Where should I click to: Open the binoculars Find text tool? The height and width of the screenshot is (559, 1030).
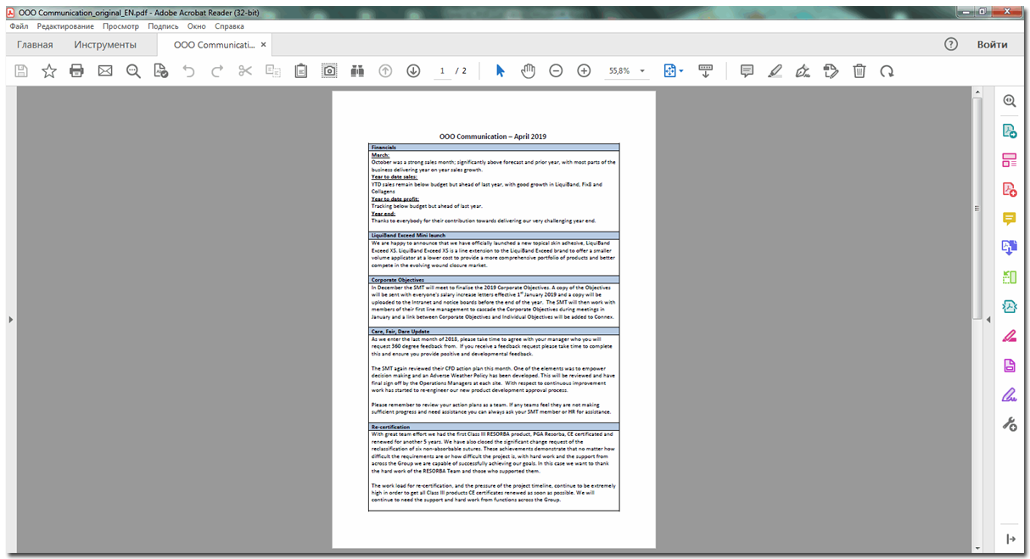pos(357,71)
